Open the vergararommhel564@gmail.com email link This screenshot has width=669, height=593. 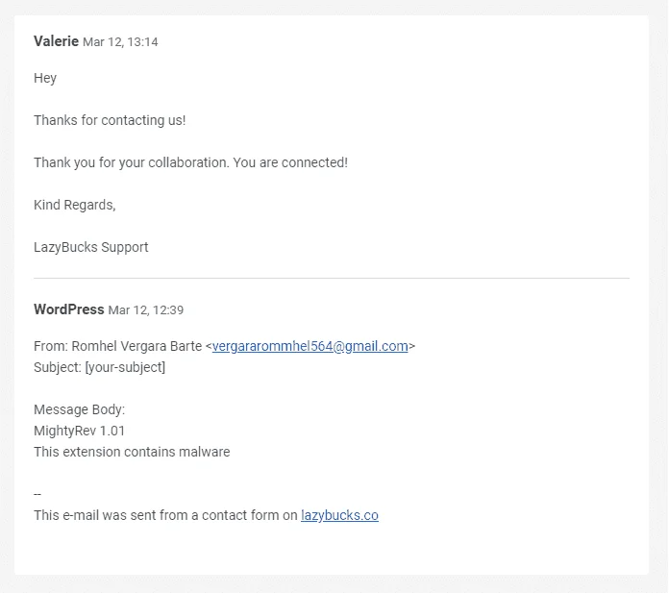click(310, 346)
